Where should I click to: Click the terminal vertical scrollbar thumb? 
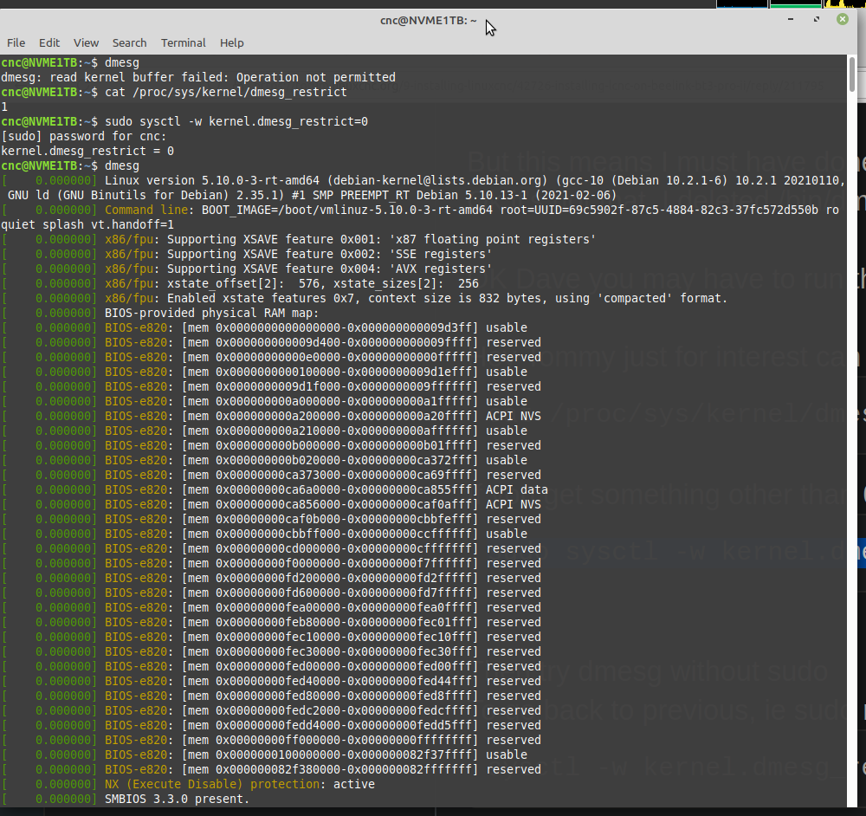(x=852, y=74)
